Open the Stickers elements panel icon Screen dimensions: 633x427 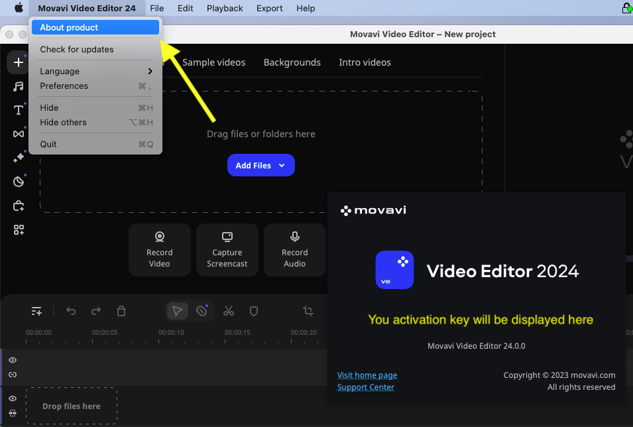pyautogui.click(x=18, y=182)
